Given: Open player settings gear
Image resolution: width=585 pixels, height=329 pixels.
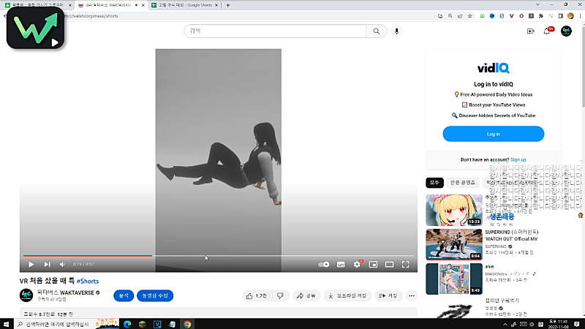Looking at the screenshot, I should 357,264.
